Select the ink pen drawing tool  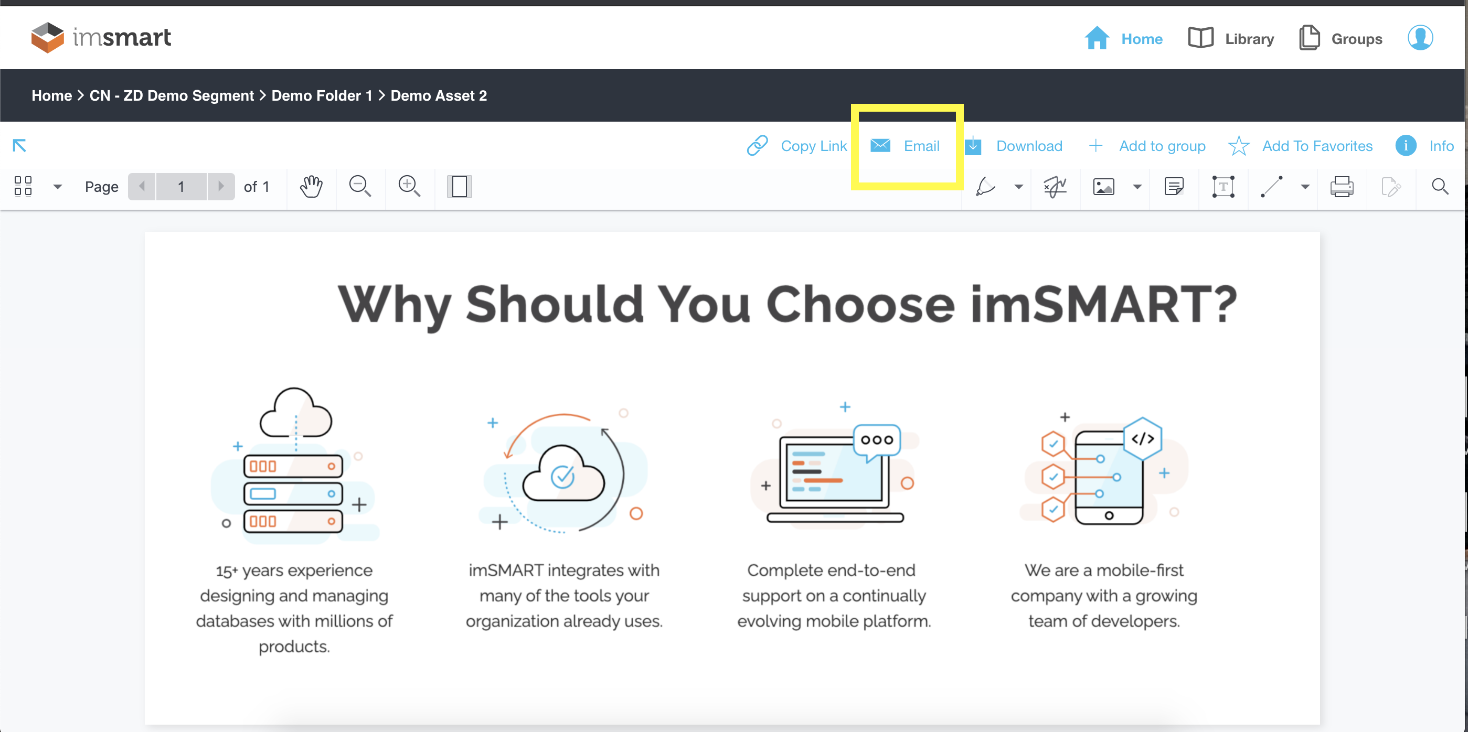pos(985,186)
